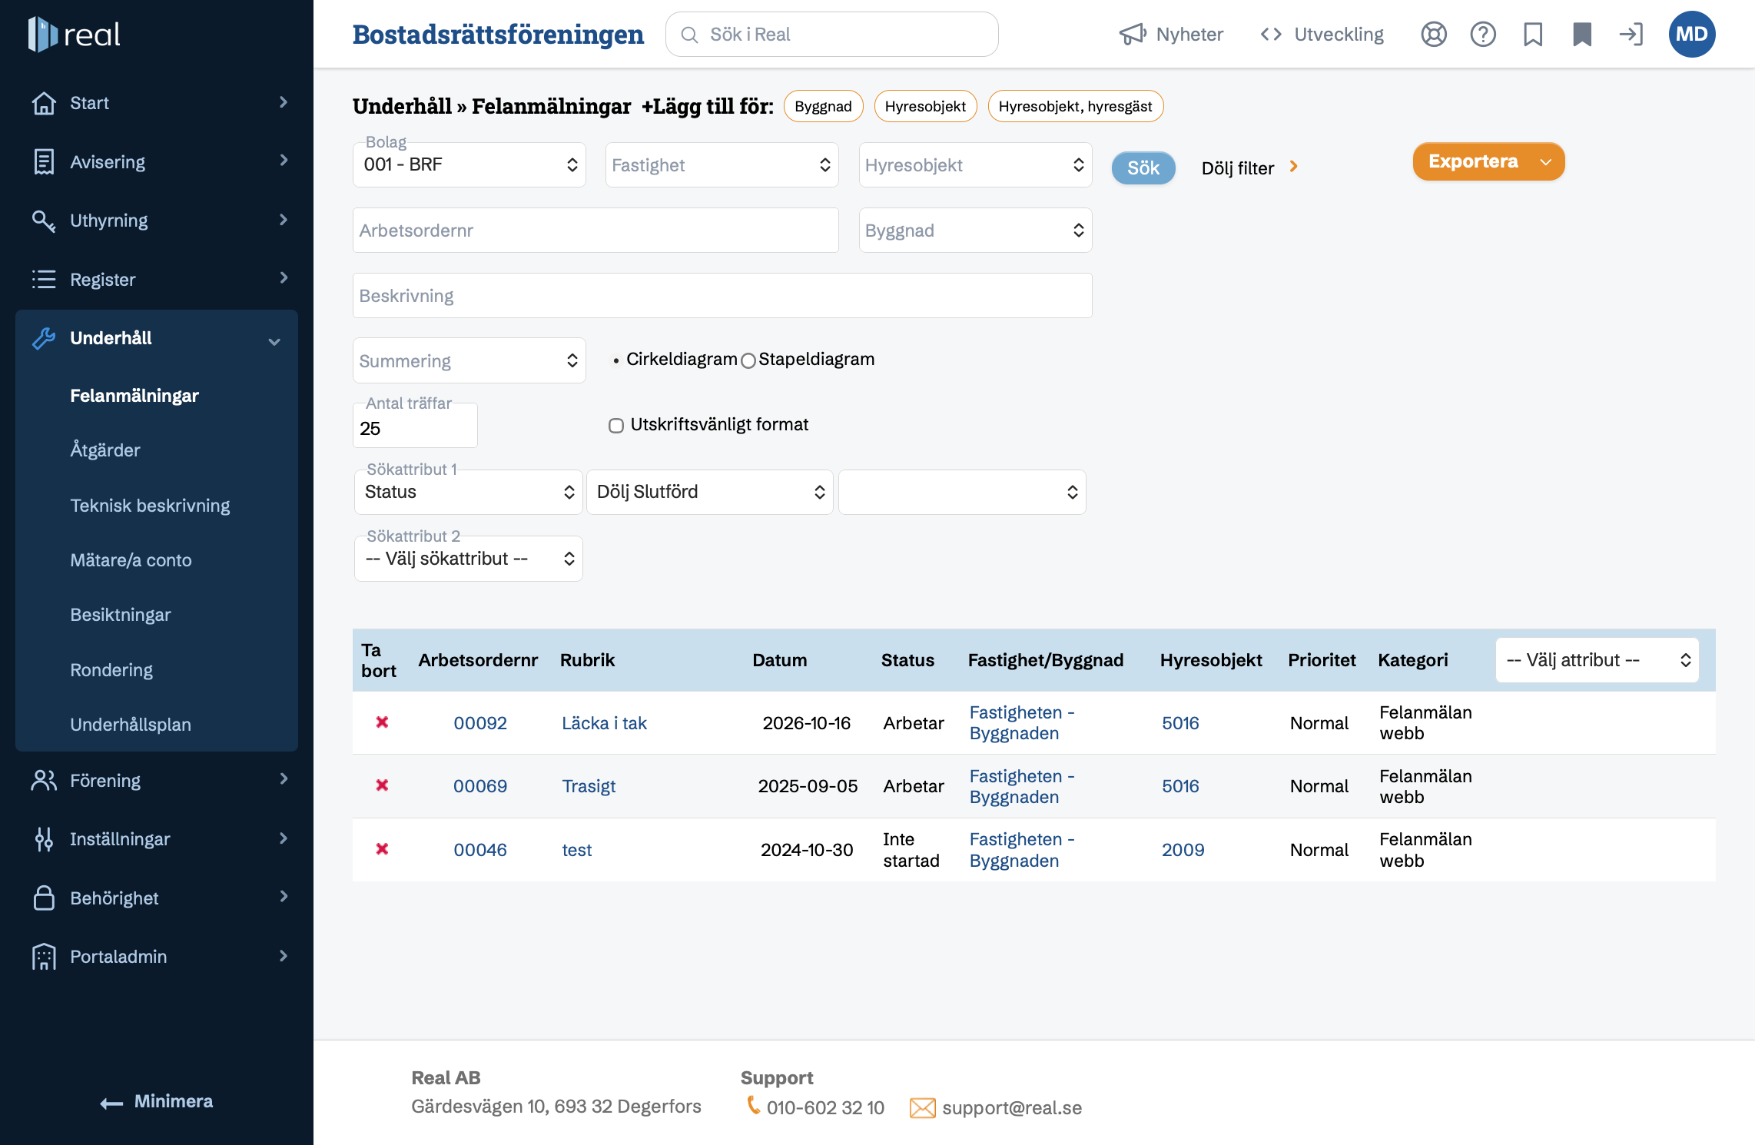Screen dimensions: 1755x1145
Task: Delete work order 00092 with the red X
Action: (382, 722)
